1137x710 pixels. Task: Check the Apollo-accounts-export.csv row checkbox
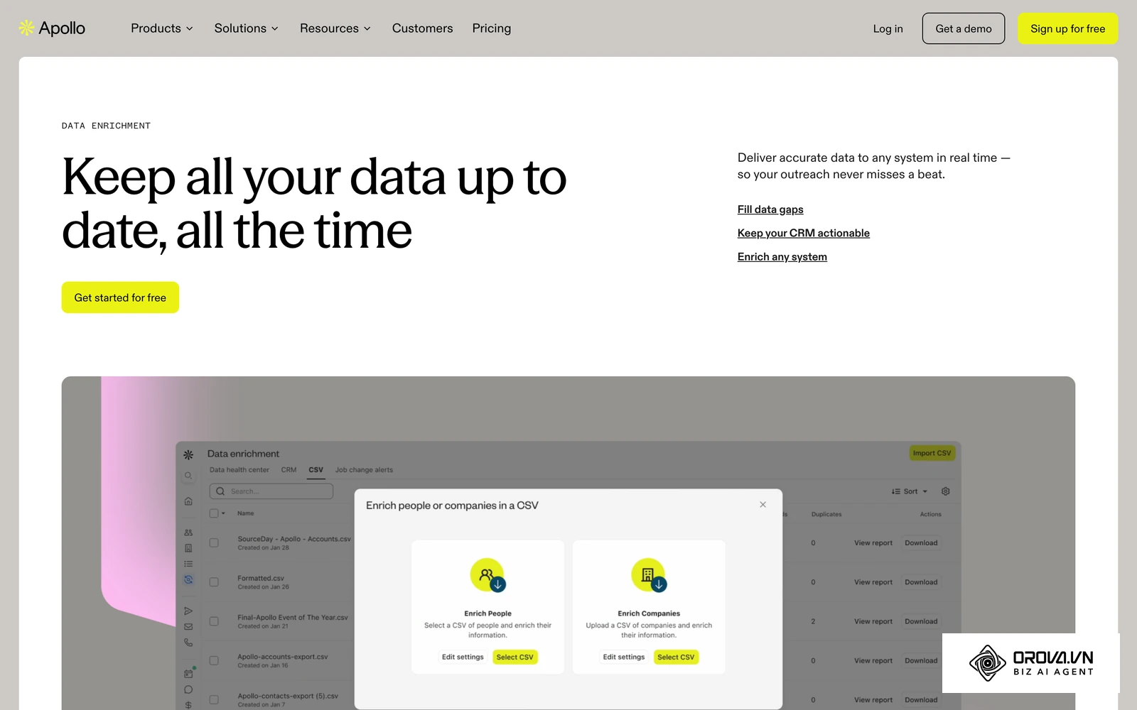pyautogui.click(x=214, y=661)
